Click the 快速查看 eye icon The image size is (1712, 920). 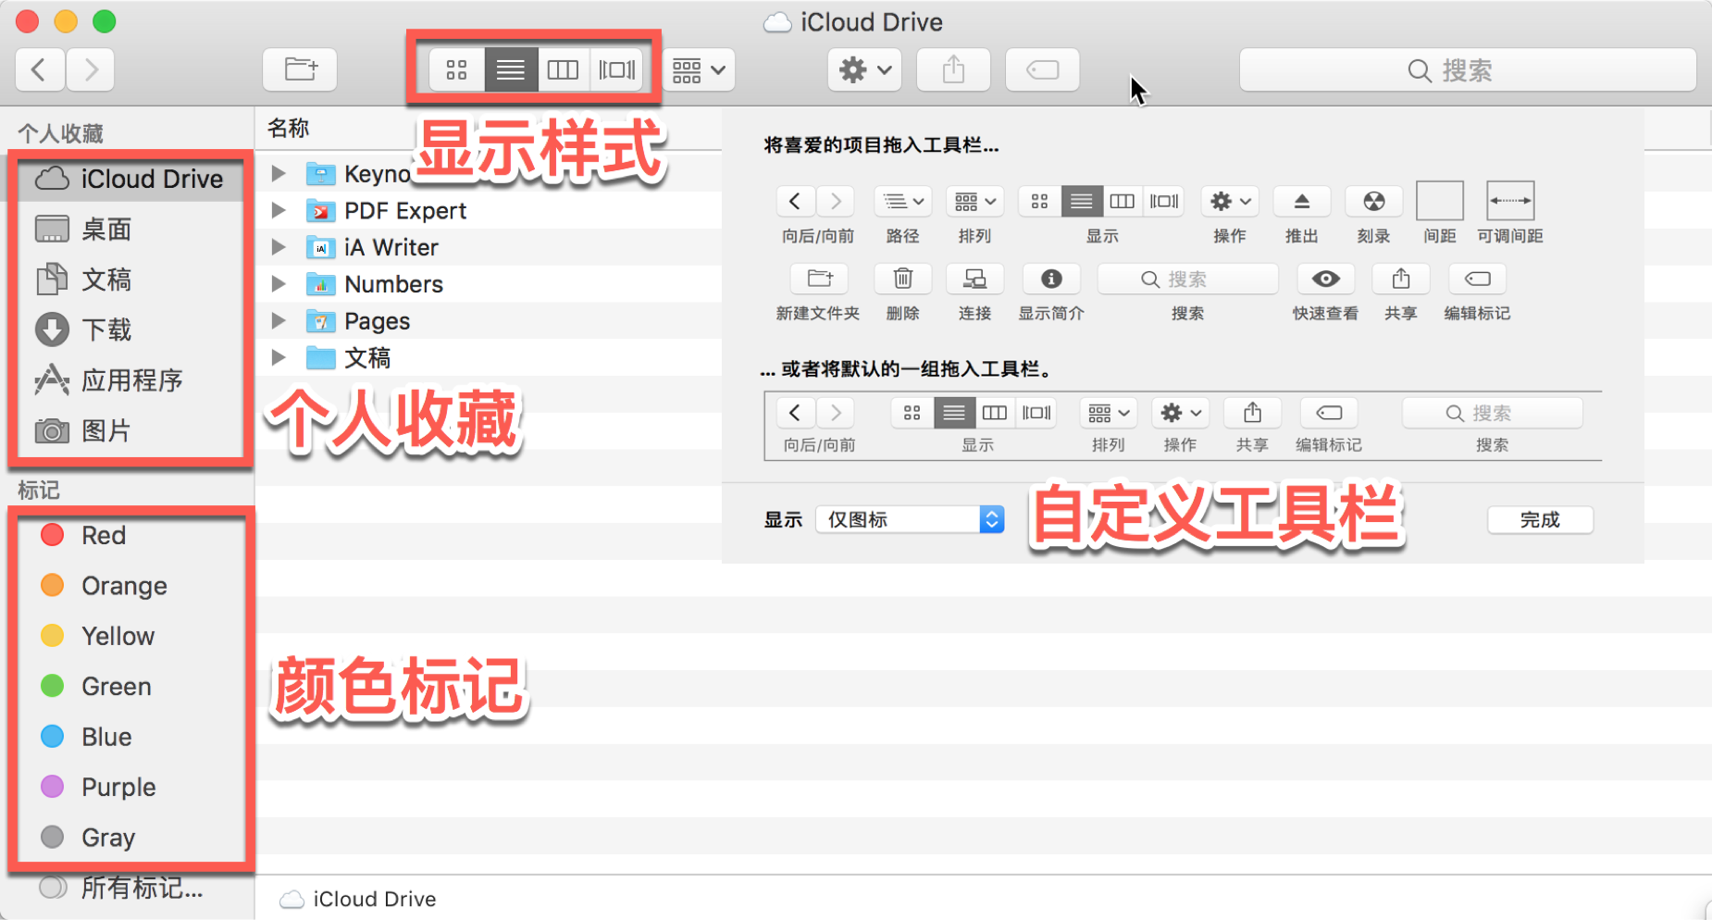(x=1325, y=279)
